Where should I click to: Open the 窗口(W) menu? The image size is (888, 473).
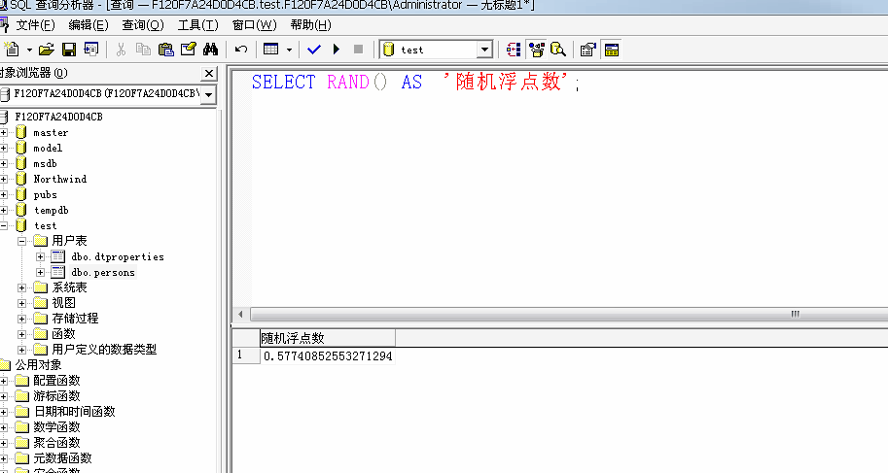pyautogui.click(x=254, y=25)
